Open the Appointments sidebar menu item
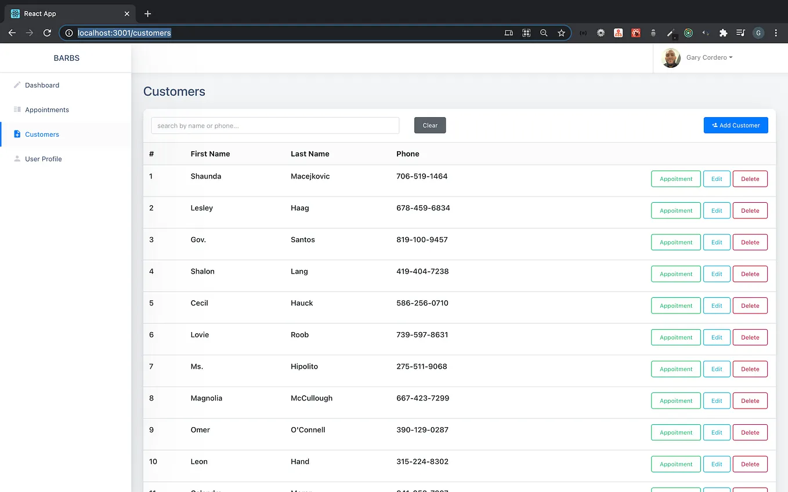The width and height of the screenshot is (788, 492). point(47,110)
